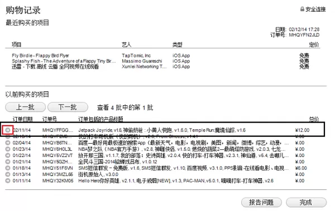Click the 订单包括的产品标题 column header

100,119
